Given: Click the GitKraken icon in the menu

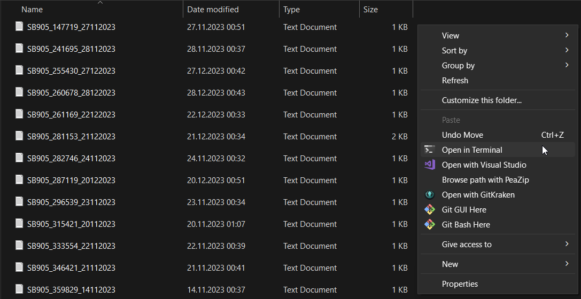Looking at the screenshot, I should point(429,195).
